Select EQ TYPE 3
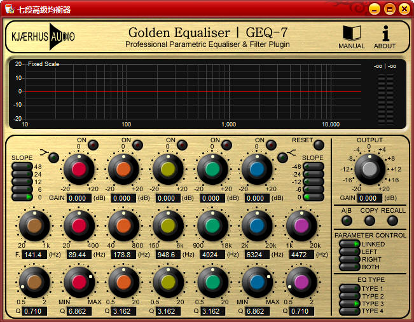The width and height of the screenshot is (414, 322). (350, 304)
